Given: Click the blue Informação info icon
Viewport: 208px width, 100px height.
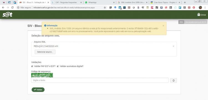Looking at the screenshot, I should click(45, 25).
